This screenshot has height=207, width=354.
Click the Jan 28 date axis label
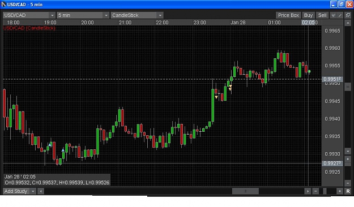point(238,23)
